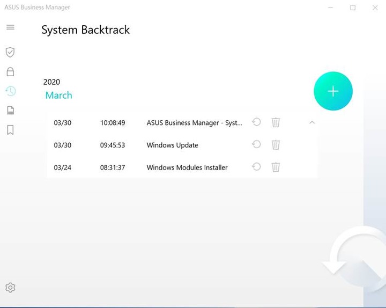This screenshot has width=386, height=308.
Task: Open the hamburger navigation menu
Action: coord(10,27)
